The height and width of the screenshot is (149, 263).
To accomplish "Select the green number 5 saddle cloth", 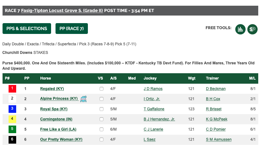I will tap(12, 129).
